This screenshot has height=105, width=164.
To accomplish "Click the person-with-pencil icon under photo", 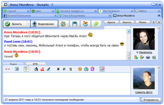I will [142, 57].
